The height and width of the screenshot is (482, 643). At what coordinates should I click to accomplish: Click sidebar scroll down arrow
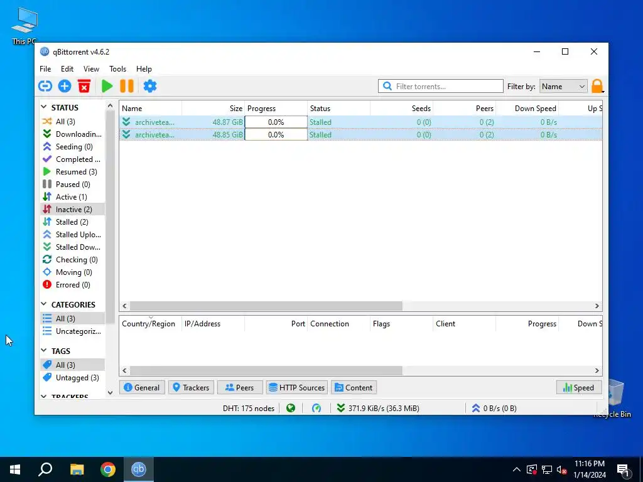(x=110, y=392)
